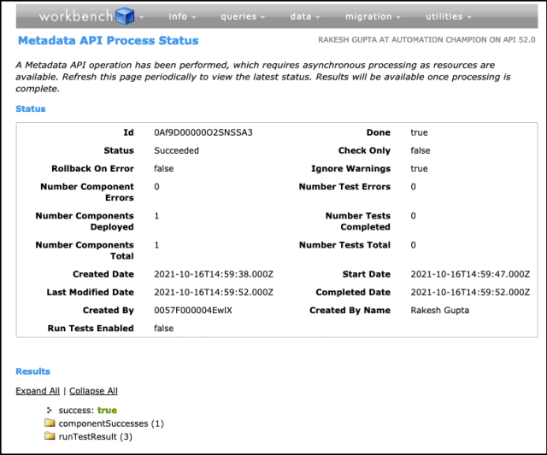Image resolution: width=547 pixels, height=455 pixels.
Task: Open the migration menu
Action: pos(373,16)
